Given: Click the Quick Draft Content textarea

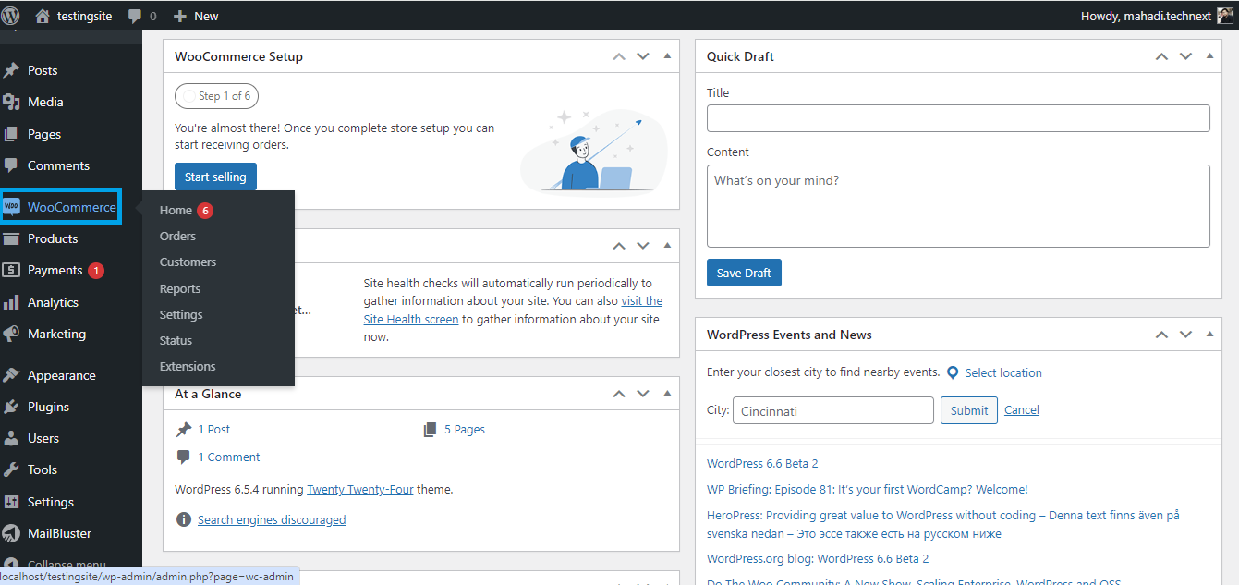Looking at the screenshot, I should coord(958,206).
